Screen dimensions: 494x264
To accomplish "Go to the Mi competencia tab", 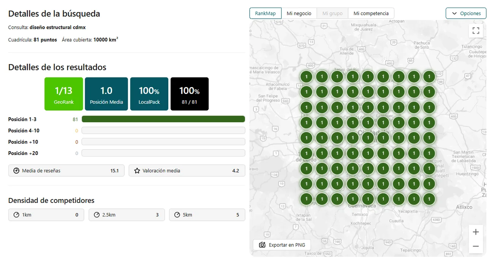I will click(371, 13).
